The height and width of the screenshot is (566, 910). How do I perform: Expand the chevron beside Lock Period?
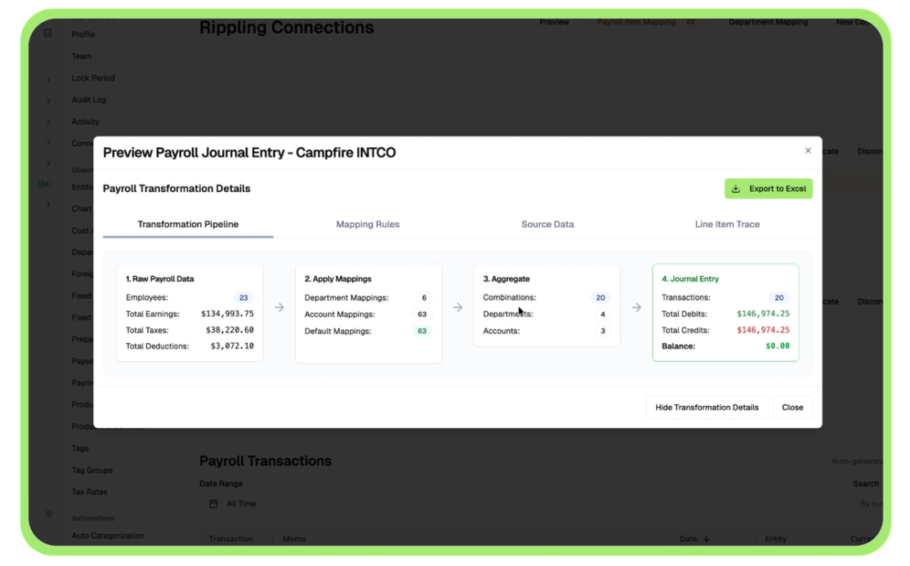(x=49, y=80)
